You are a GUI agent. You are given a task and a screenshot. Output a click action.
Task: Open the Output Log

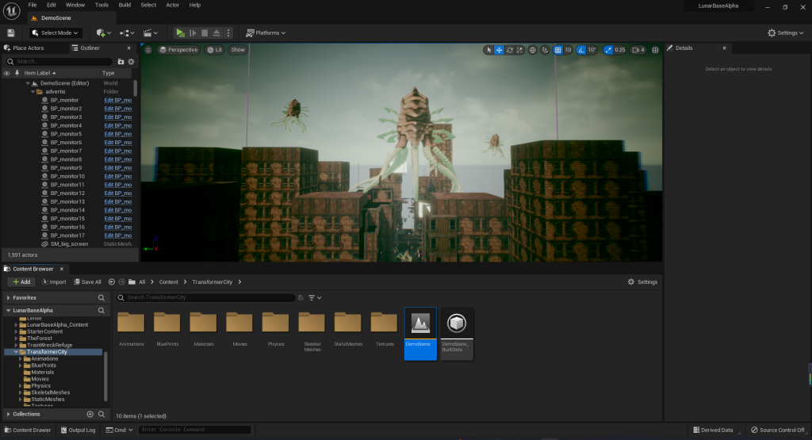[79, 430]
